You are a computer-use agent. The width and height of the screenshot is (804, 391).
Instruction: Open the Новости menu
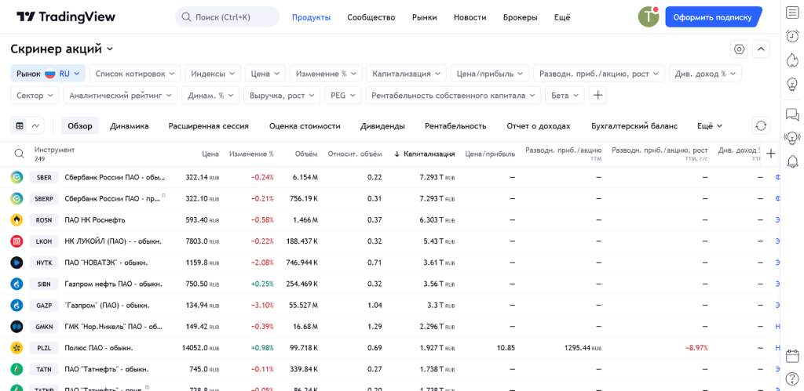[470, 17]
